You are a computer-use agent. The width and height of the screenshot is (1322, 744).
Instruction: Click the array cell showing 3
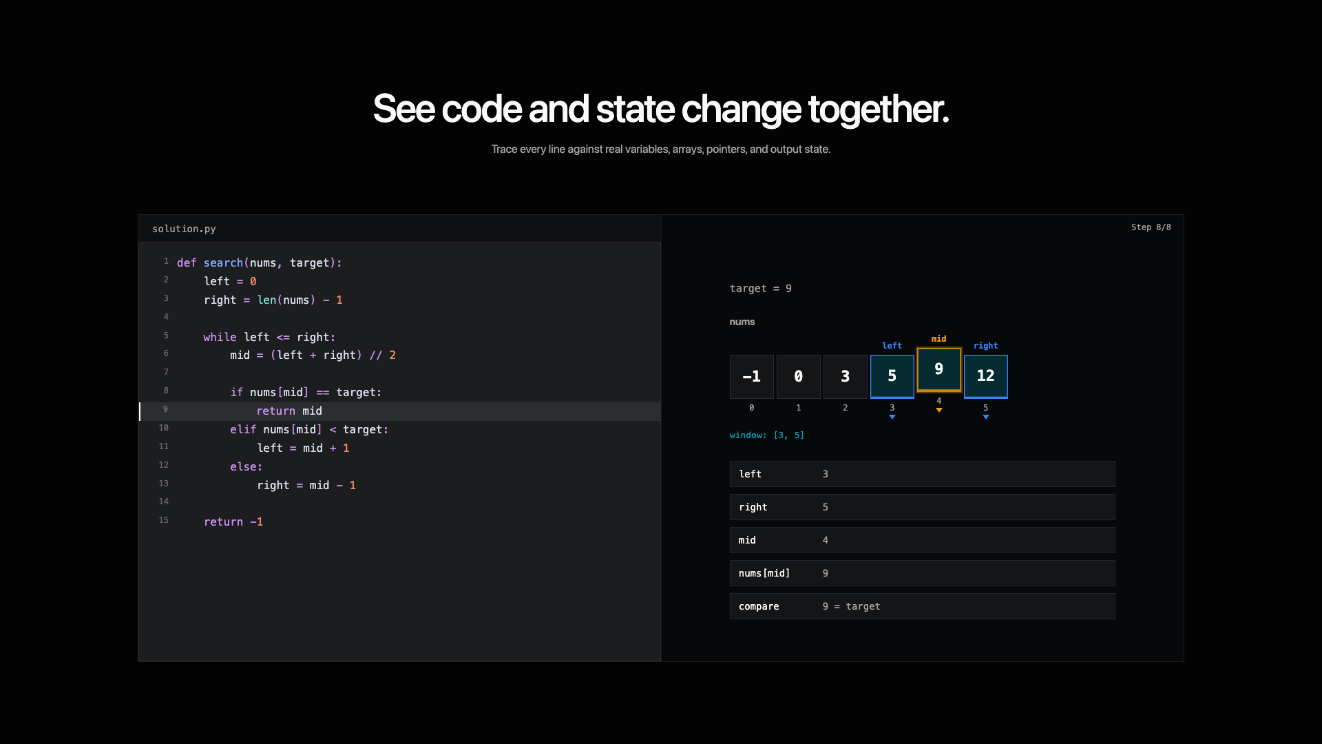tap(845, 376)
